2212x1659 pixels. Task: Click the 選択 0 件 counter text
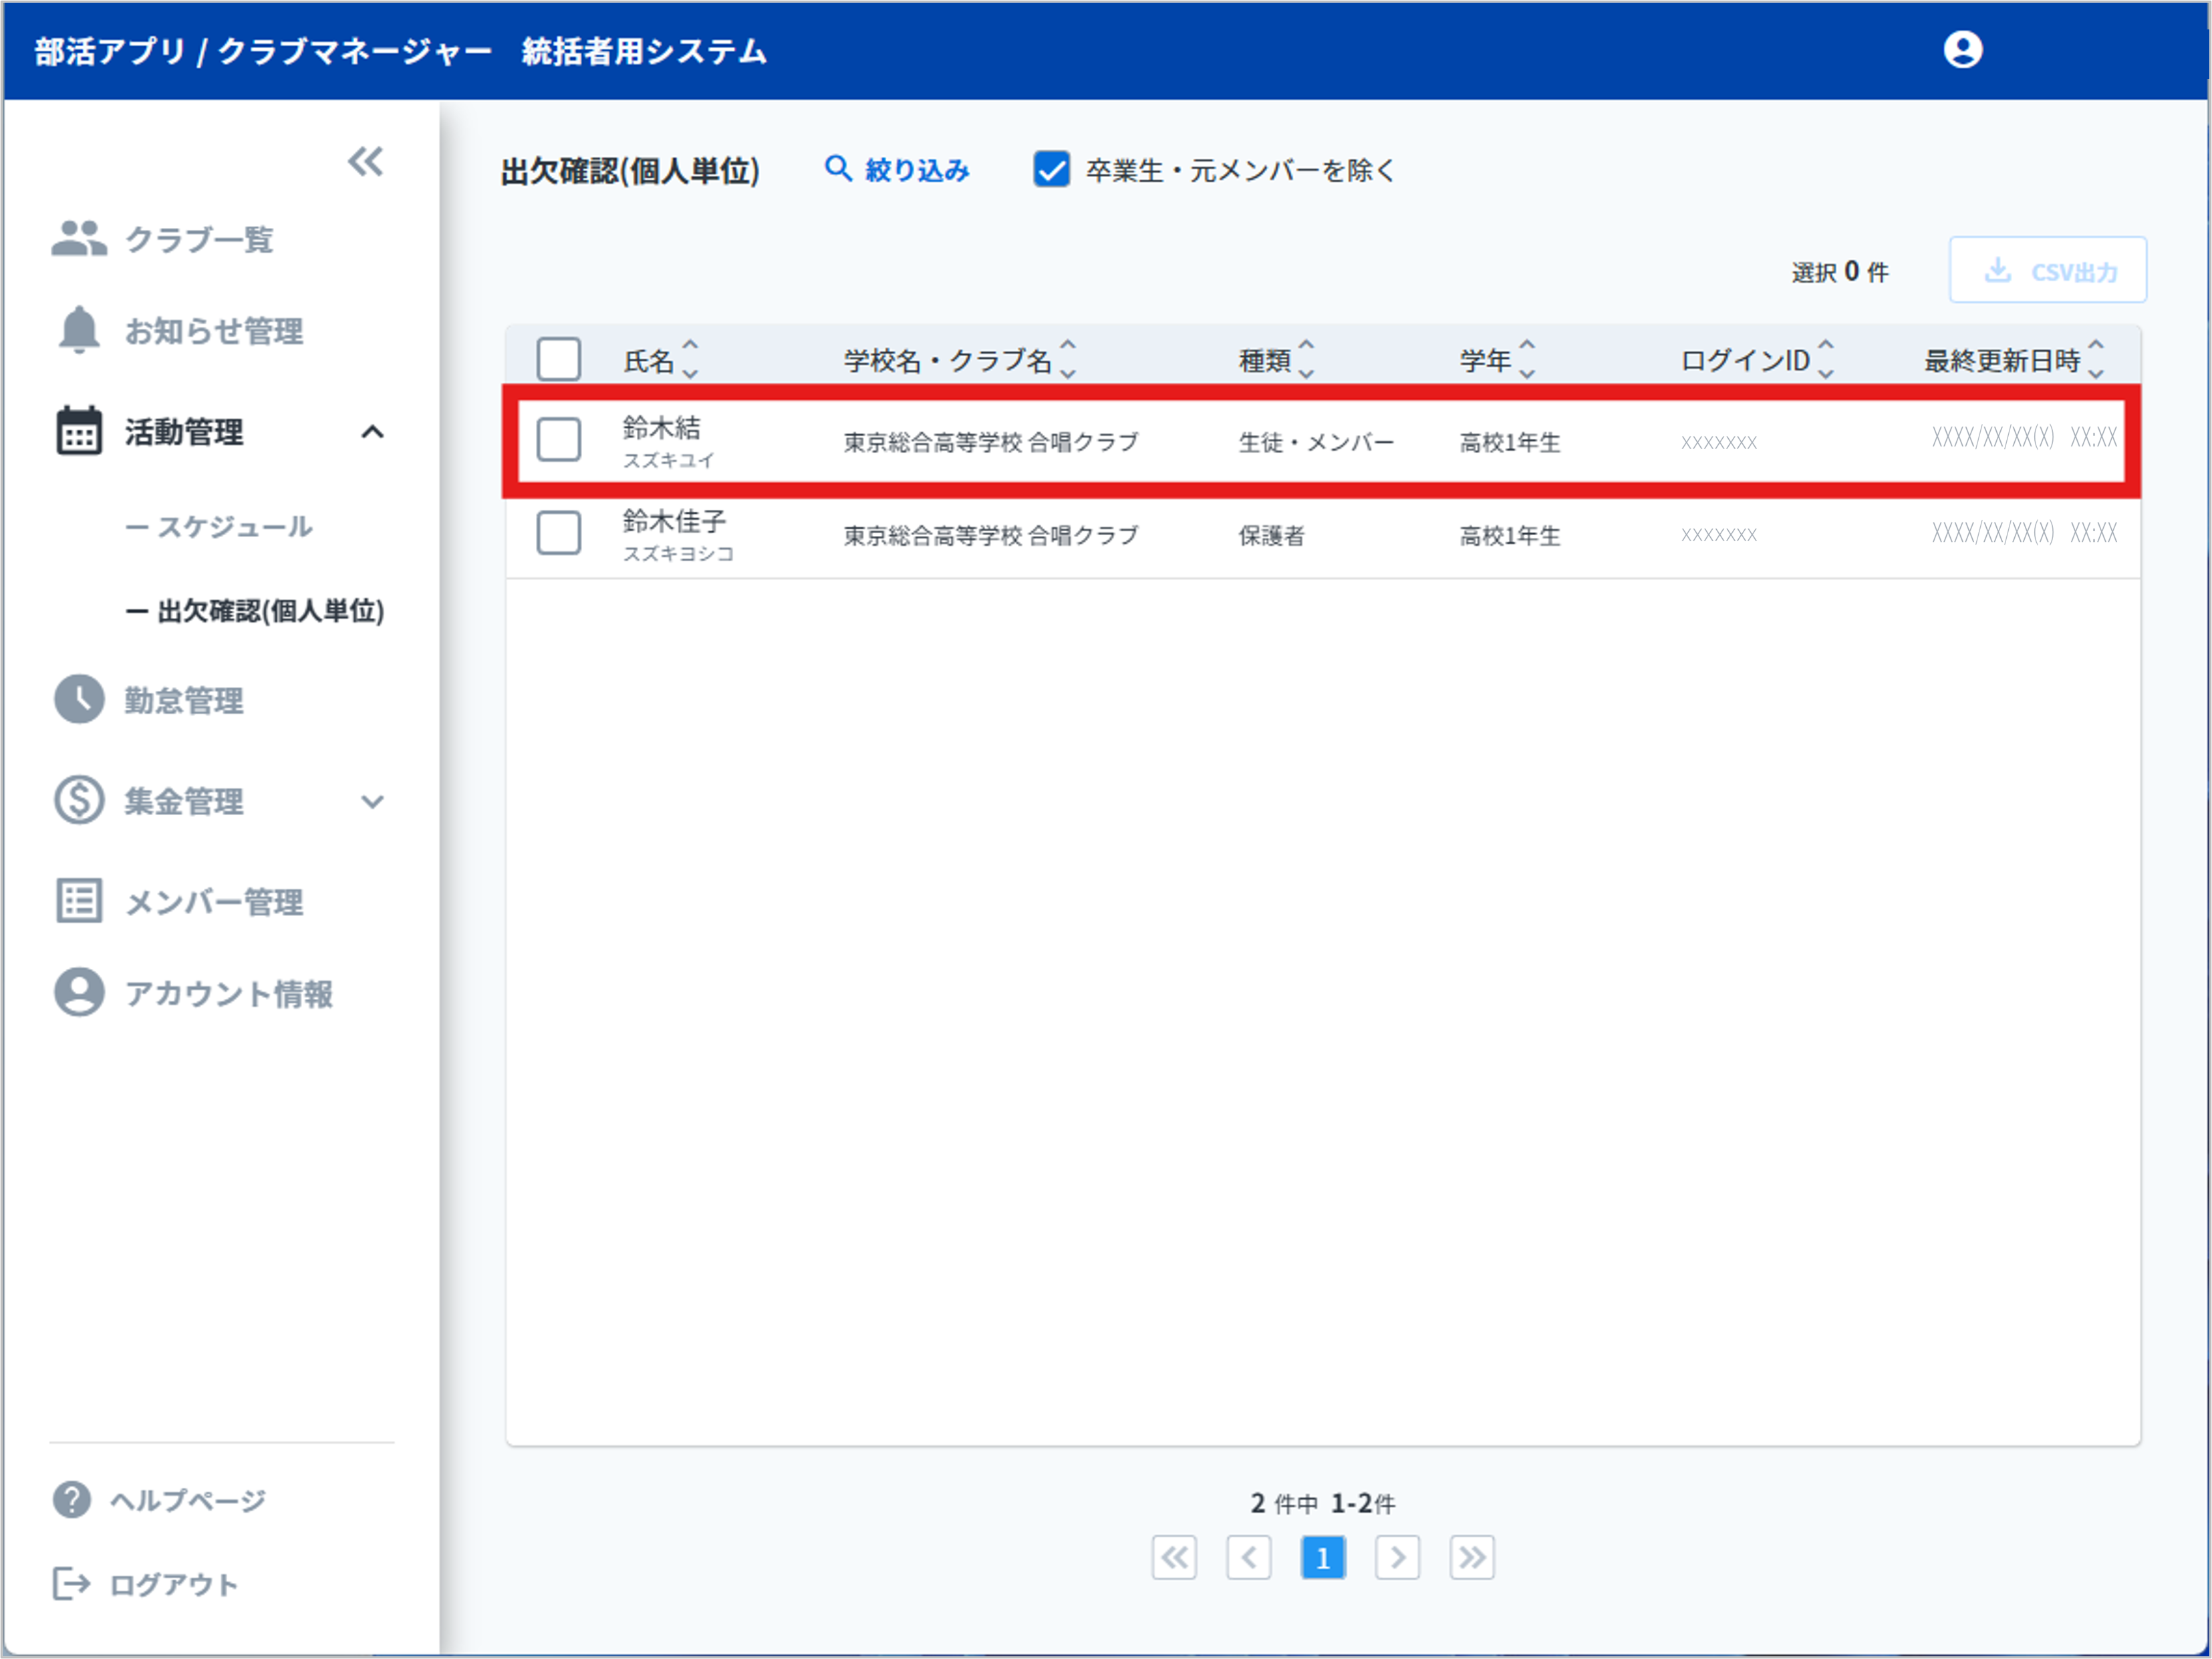[x=1839, y=271]
